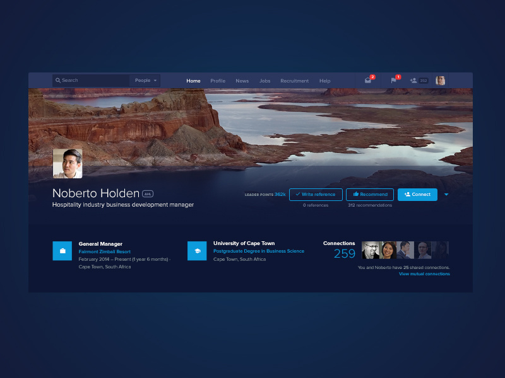Click the Fairmont Zimbali Resort link
Viewport: 505px width, 378px height.
point(105,251)
